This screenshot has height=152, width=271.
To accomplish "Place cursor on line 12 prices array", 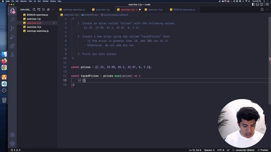I will (123, 67).
